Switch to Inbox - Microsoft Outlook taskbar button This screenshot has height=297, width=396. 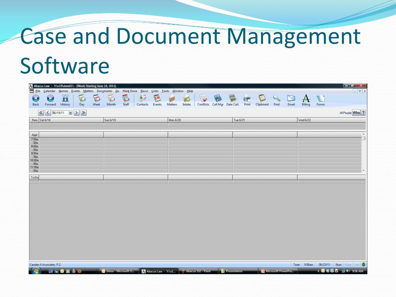[119, 271]
